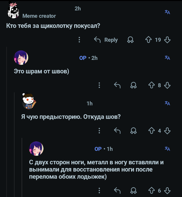Translate the 'Я чую предысторию' comment
182x197 pixels.
coord(167,103)
